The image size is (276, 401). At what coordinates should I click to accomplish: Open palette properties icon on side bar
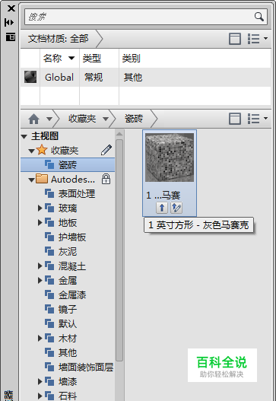[x=11, y=37]
